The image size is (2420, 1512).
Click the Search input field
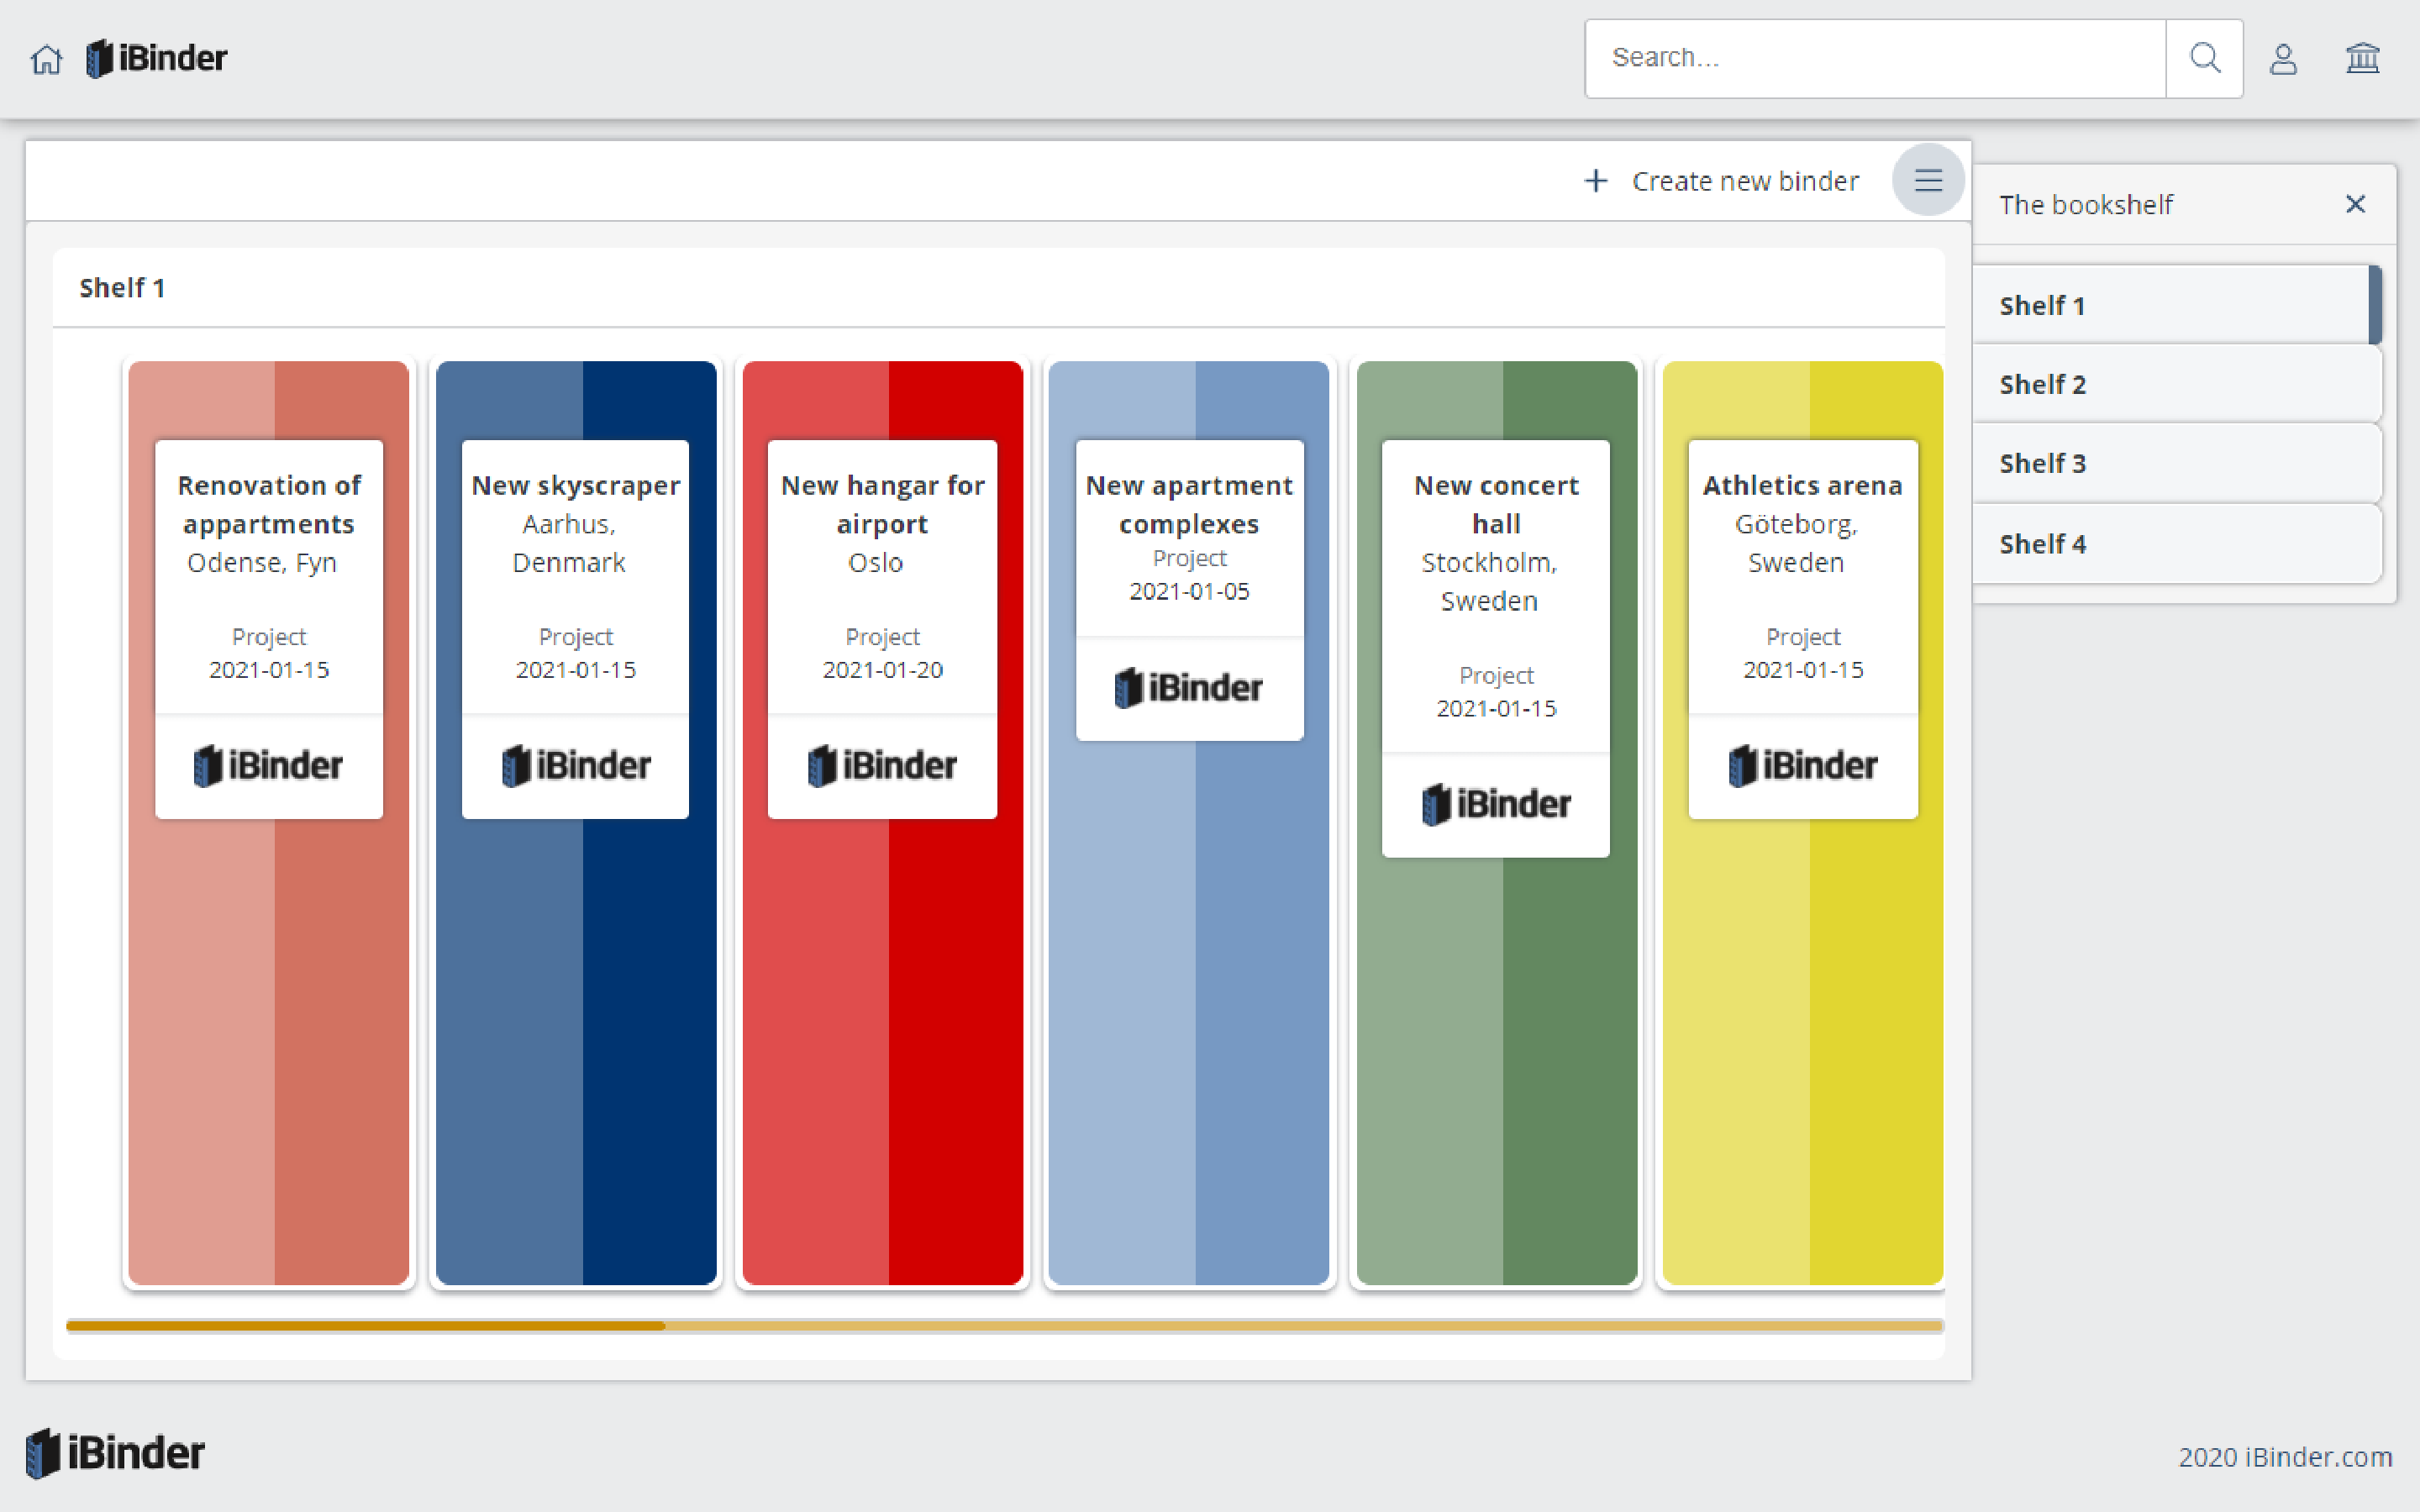point(1875,59)
